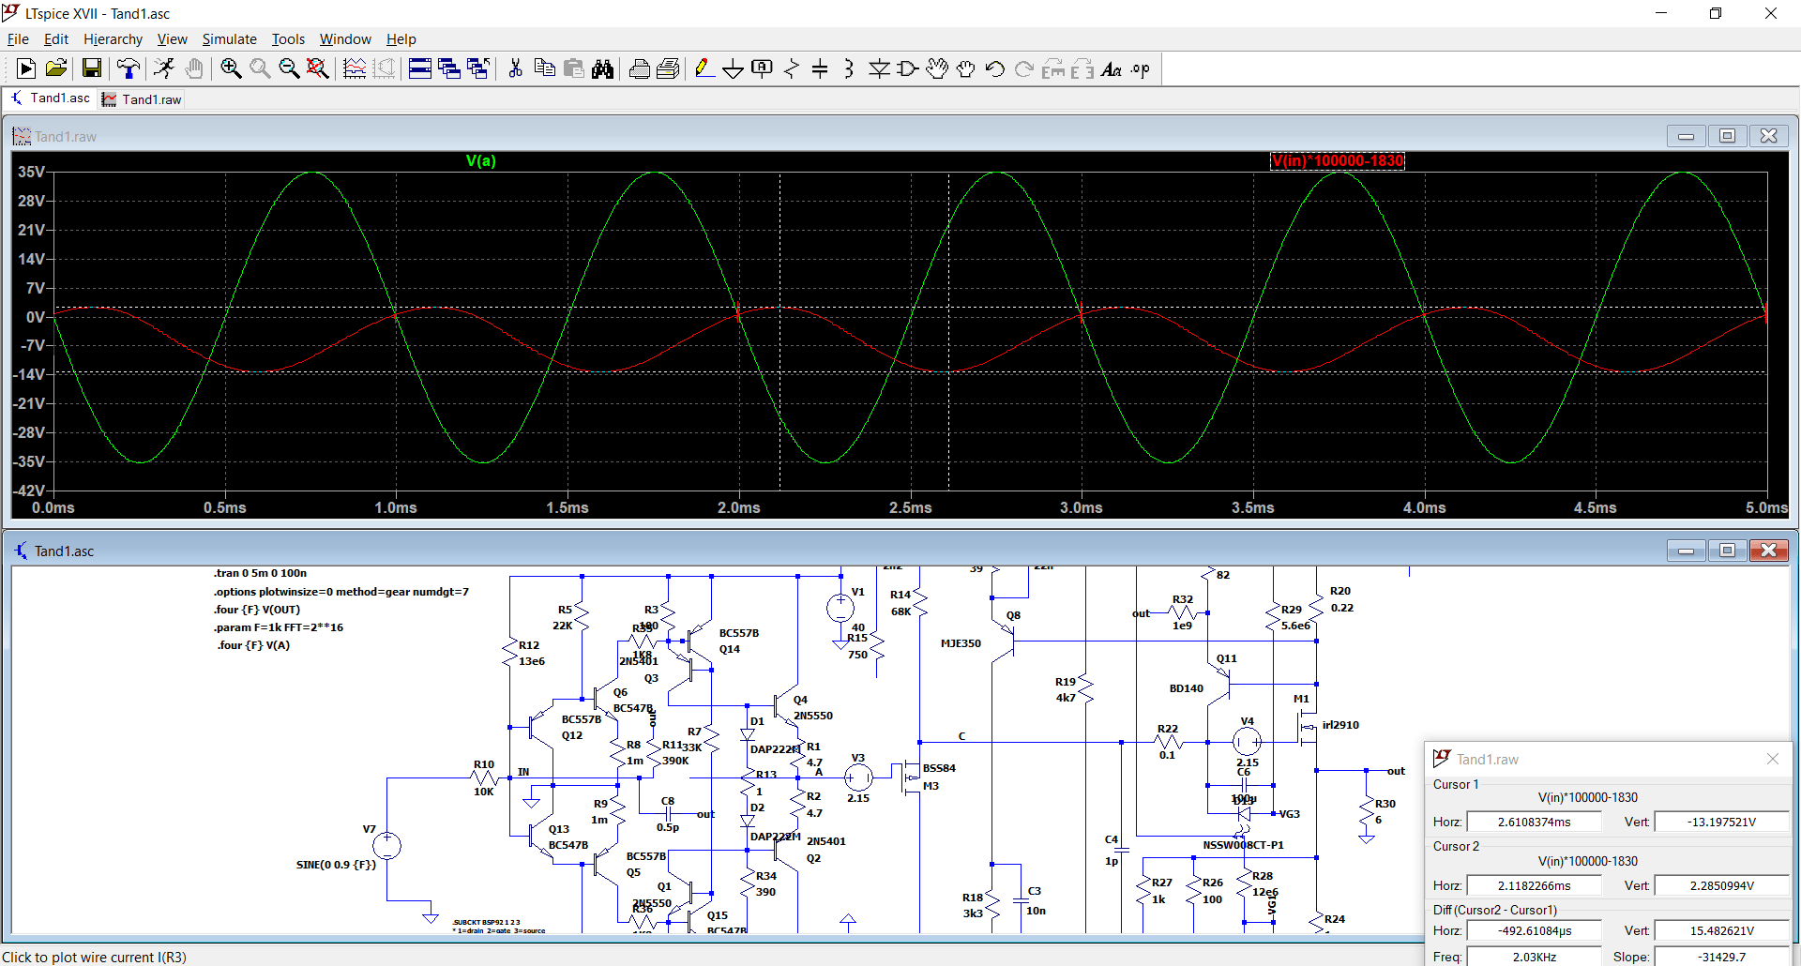Open the Edit menu
This screenshot has height=966, width=1801.
56,39
